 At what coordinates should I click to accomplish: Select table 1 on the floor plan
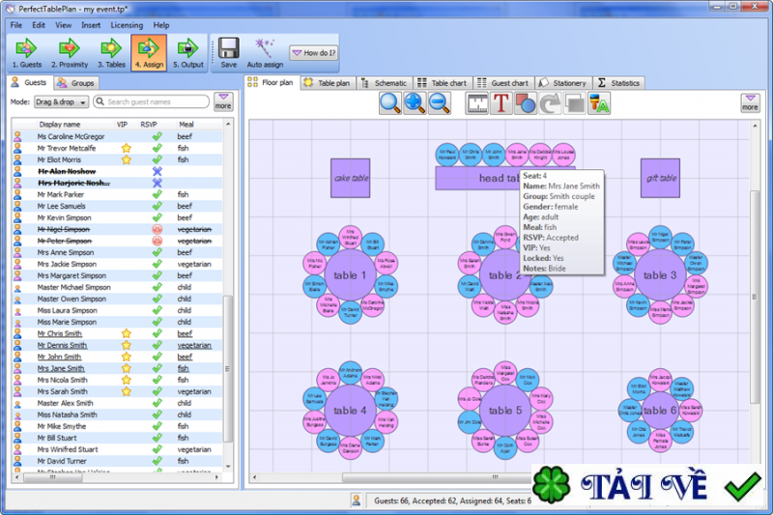click(350, 275)
